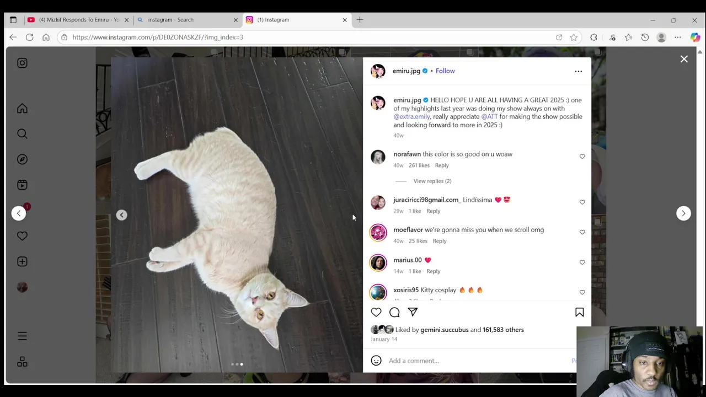
Task: Open @ATT mention link
Action: pyautogui.click(x=489, y=116)
